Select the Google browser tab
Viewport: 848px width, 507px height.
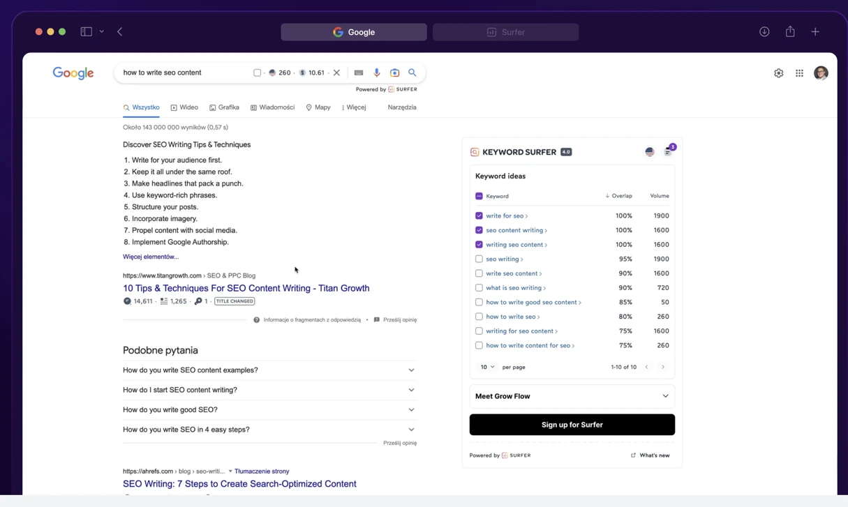click(354, 32)
